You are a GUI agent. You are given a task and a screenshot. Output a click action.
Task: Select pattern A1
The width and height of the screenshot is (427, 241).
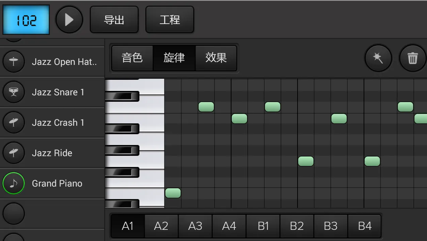[128, 226]
